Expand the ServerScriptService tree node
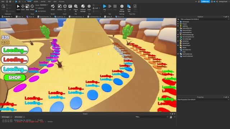This screenshot has height=129, width=230. click(178, 37)
